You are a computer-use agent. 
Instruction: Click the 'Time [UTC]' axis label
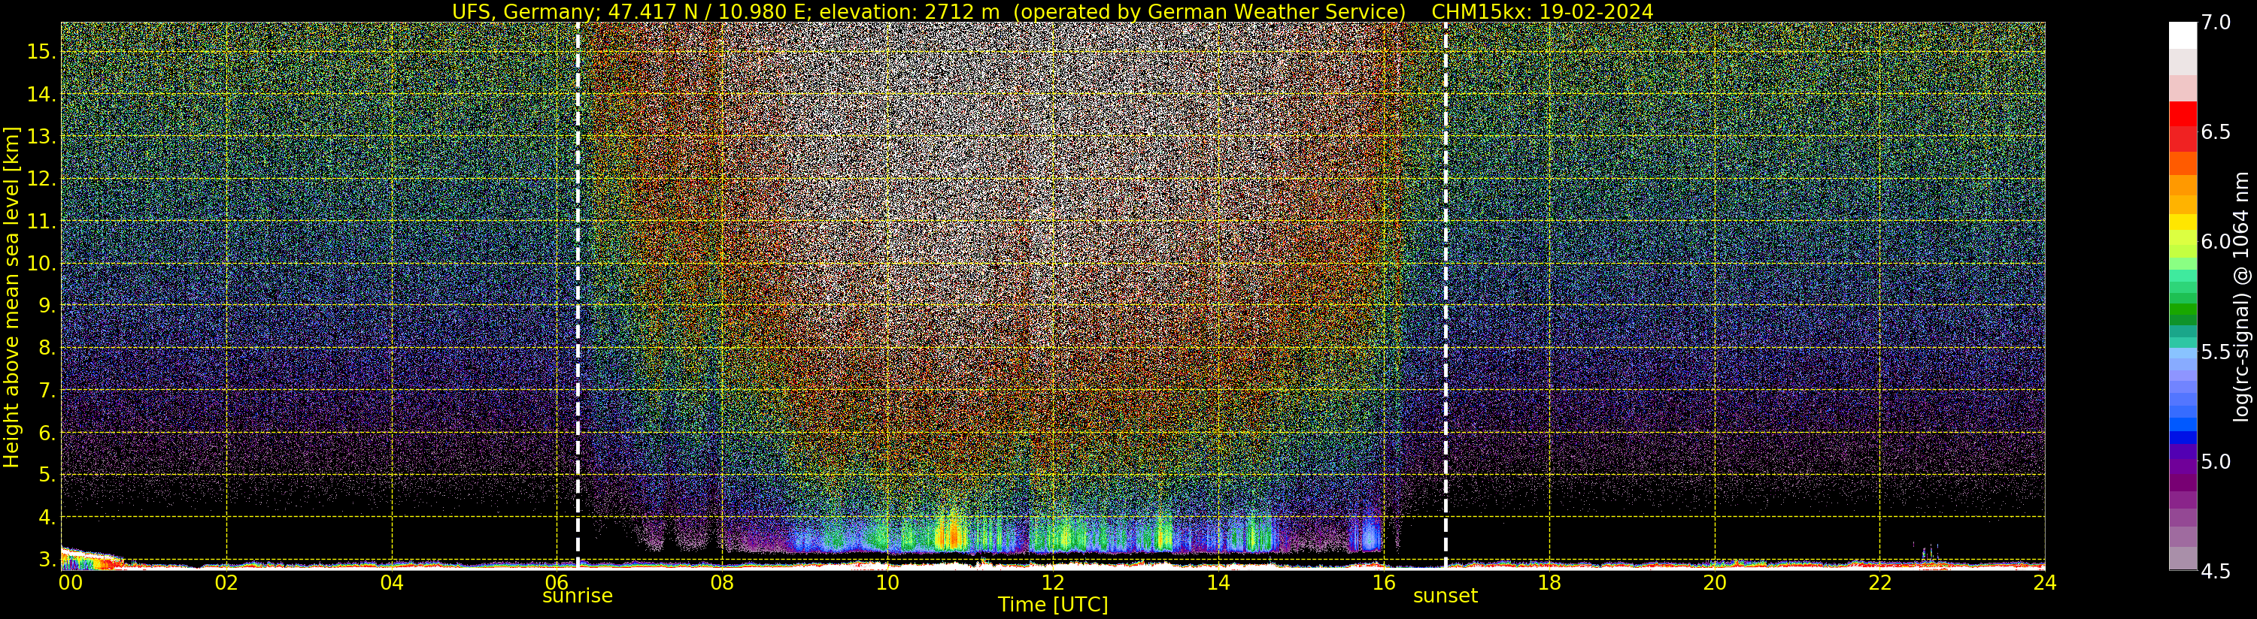(1052, 605)
